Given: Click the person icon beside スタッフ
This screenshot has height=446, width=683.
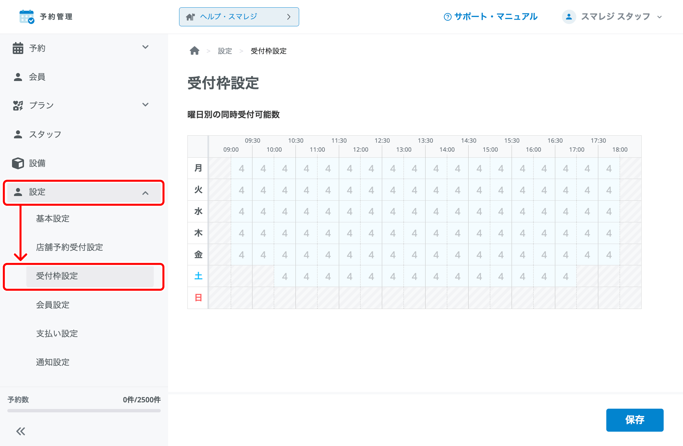Looking at the screenshot, I should point(18,134).
